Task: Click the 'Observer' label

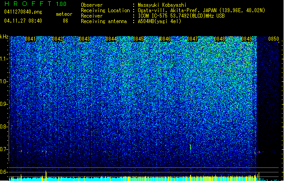Action: tap(92, 5)
